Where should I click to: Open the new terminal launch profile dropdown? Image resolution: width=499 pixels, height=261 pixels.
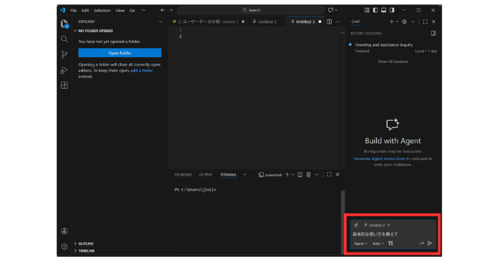[293, 174]
